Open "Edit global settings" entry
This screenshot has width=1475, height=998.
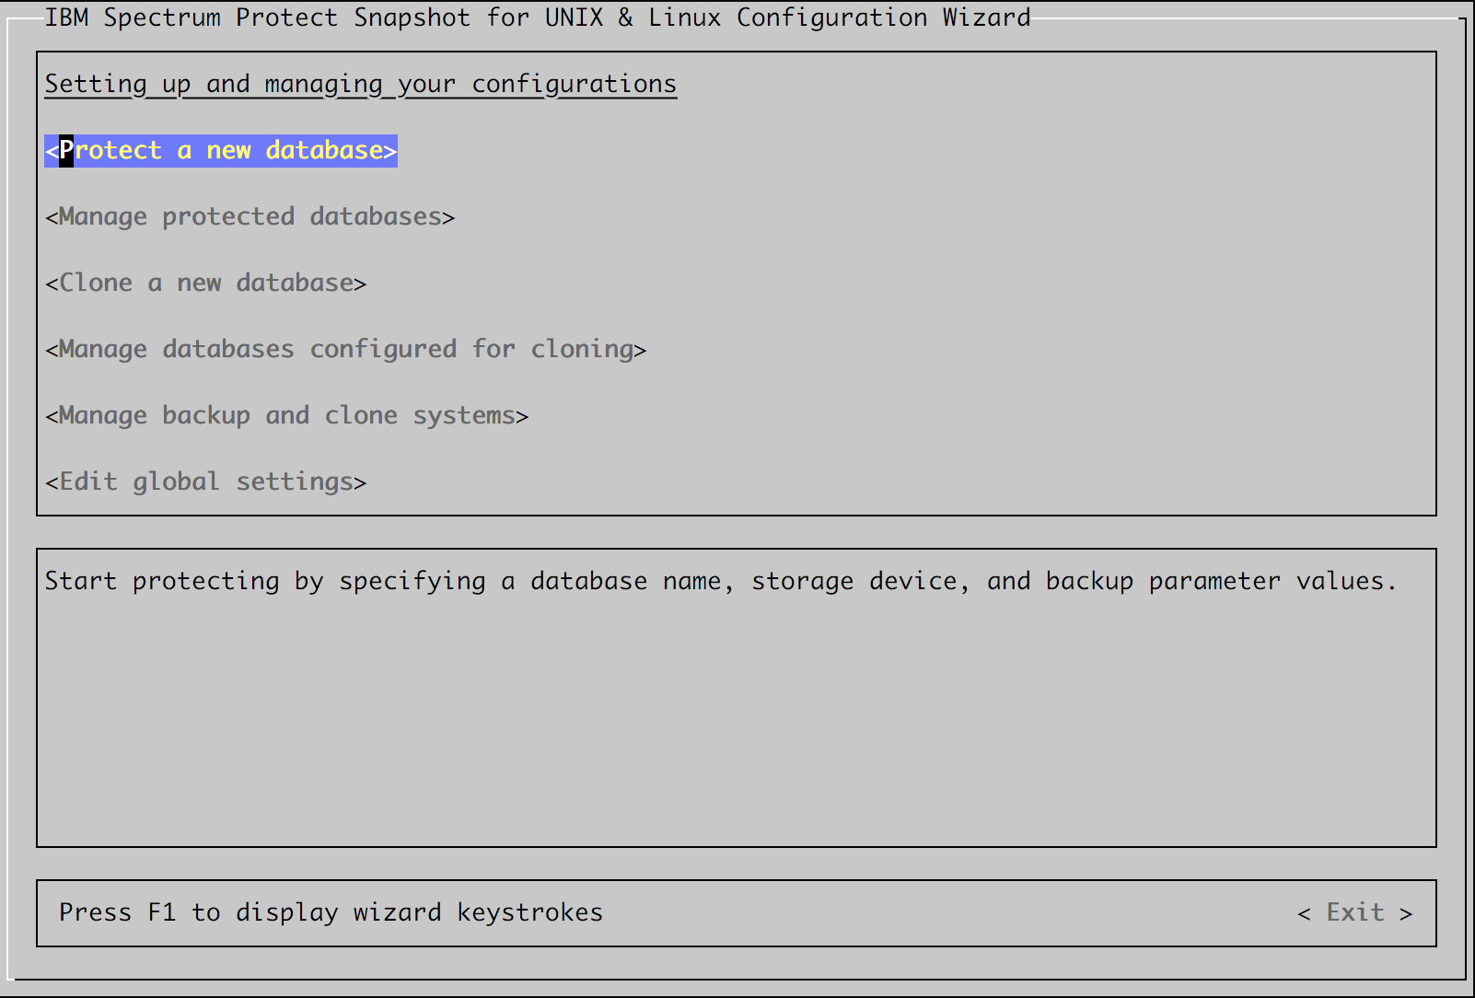click(x=205, y=482)
